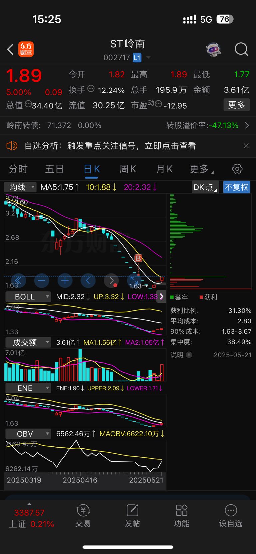256x554 pixels.
Task: Dismiss the 自选分析 notice
Action: click(246, 146)
